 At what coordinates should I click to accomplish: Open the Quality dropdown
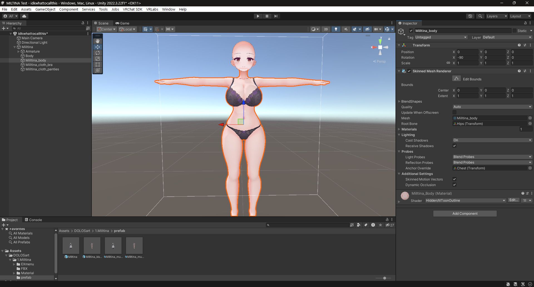(x=492, y=107)
